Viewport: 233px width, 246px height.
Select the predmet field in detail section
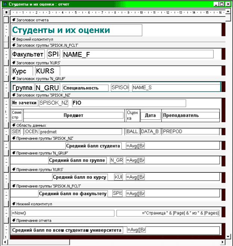(x=81, y=132)
